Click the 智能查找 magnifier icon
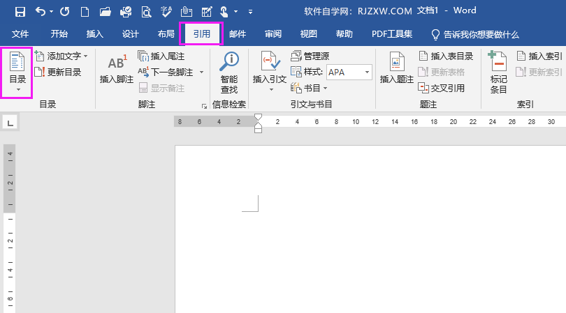 (x=229, y=61)
